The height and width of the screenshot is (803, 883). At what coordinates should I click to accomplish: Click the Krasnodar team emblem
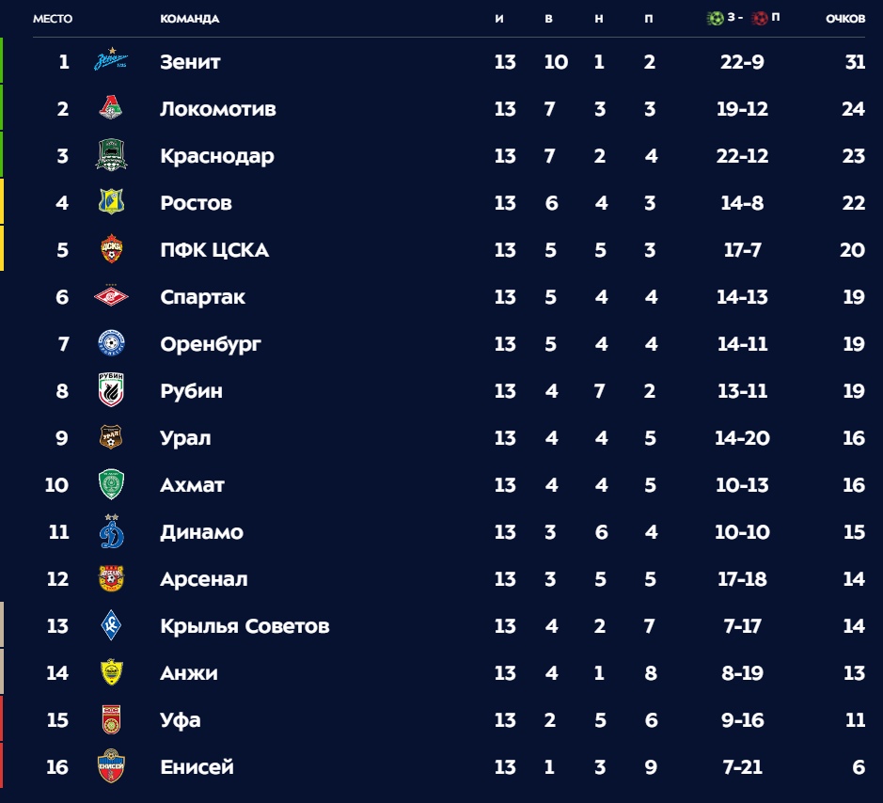pos(111,156)
